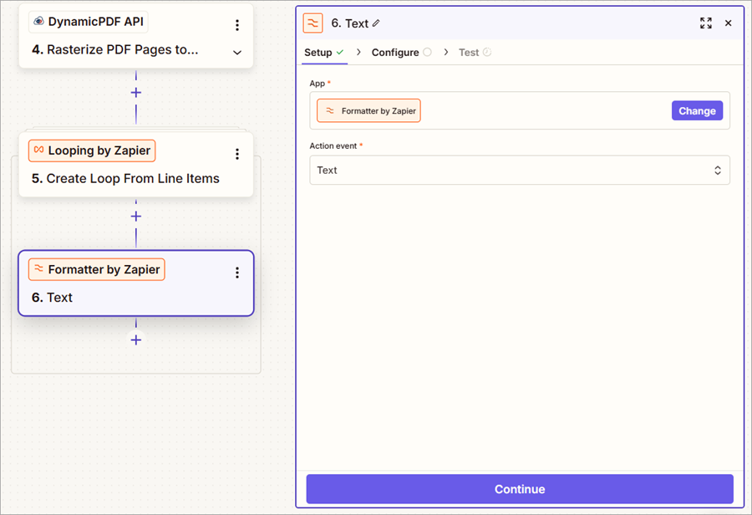Open three-dot menu on Looping by Zapier step
752x515 pixels.
[237, 154]
